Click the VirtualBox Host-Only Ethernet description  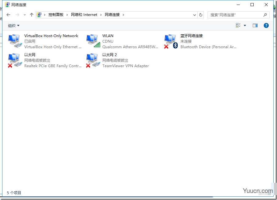[53, 47]
